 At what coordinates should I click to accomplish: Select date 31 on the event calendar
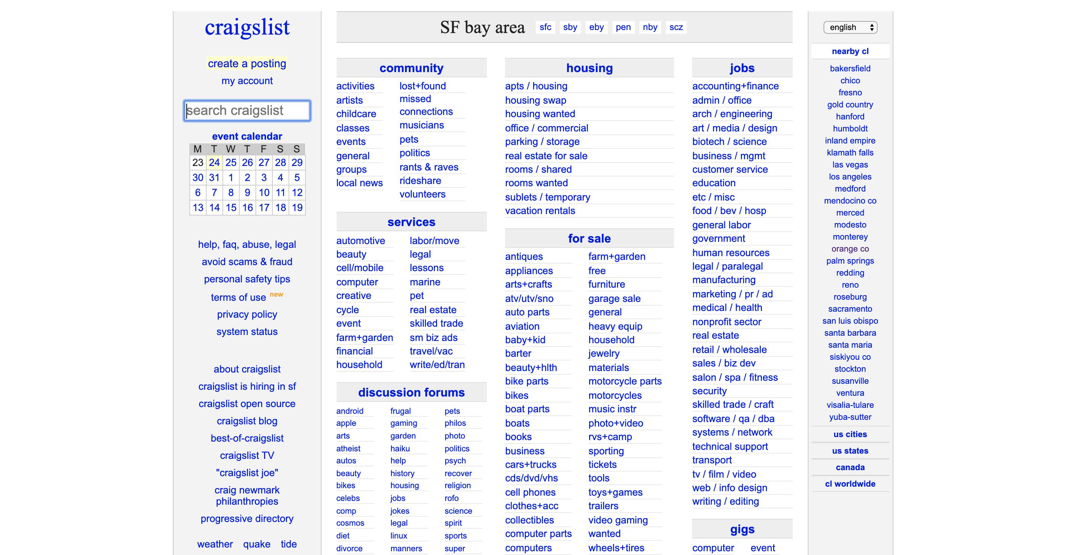214,178
